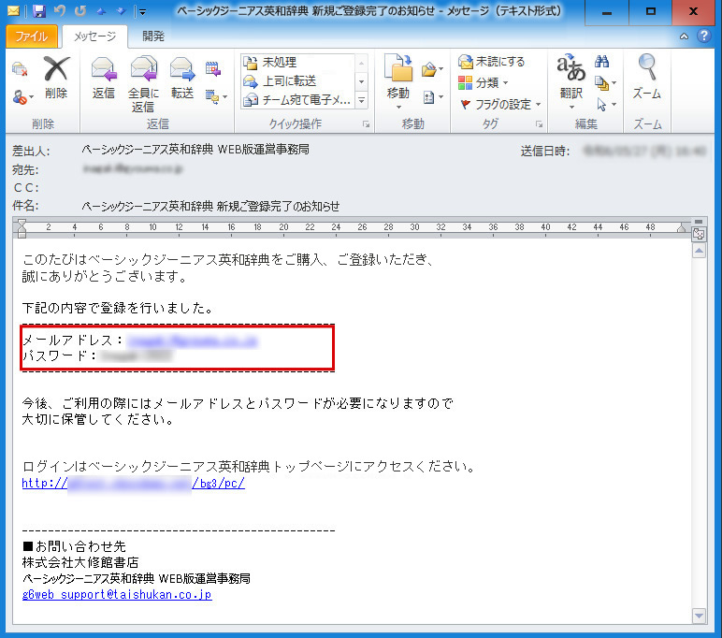Image resolution: width=722 pixels, height=638 pixels.
Task: Click the g6web_support@taishukan.co.jp email link
Action: 117,594
